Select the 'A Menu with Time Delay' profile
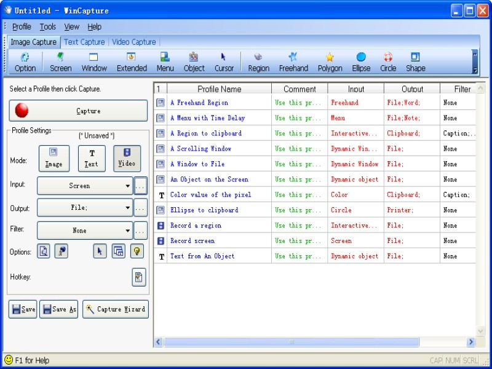Viewport: 492px width, 369px height. (x=315, y=118)
